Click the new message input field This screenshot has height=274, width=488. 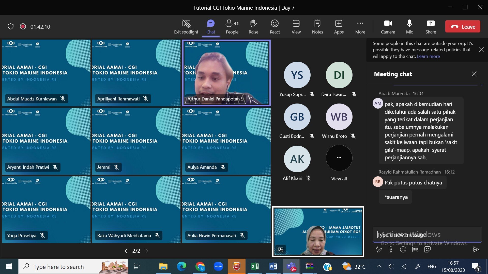tap(427, 235)
